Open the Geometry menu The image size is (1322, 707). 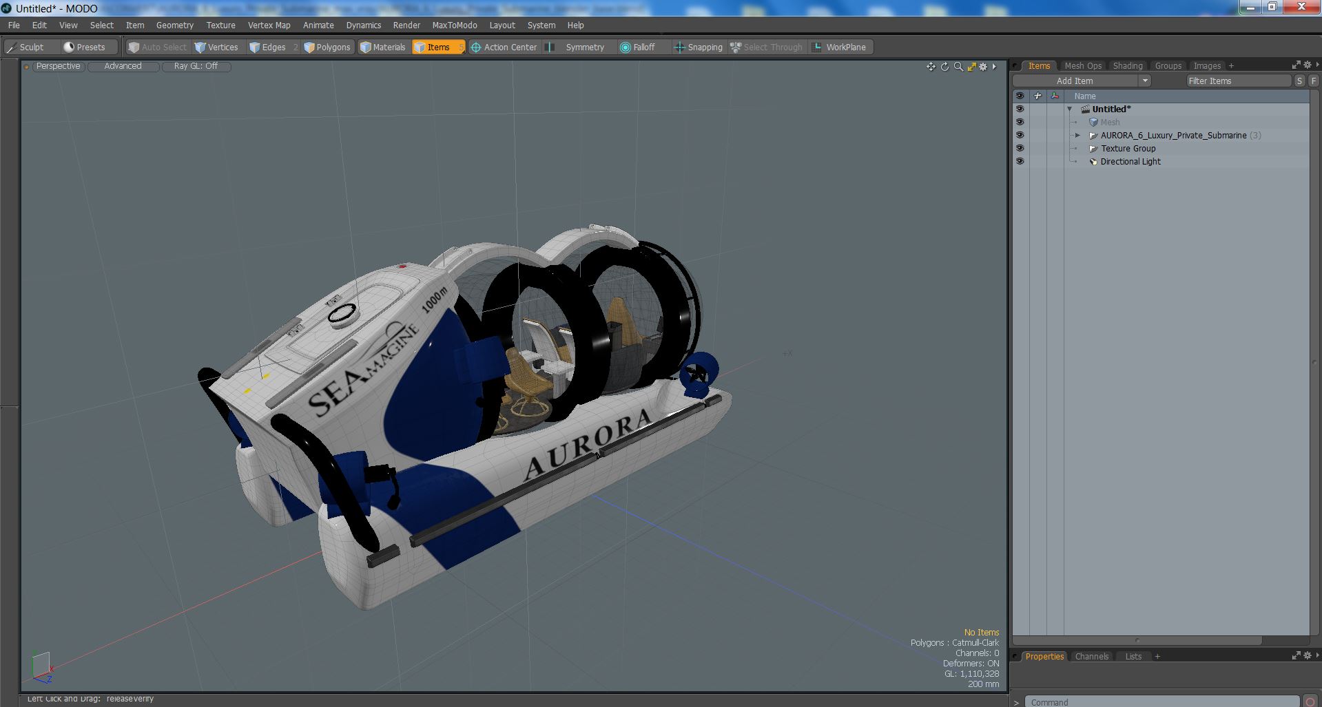tap(175, 25)
